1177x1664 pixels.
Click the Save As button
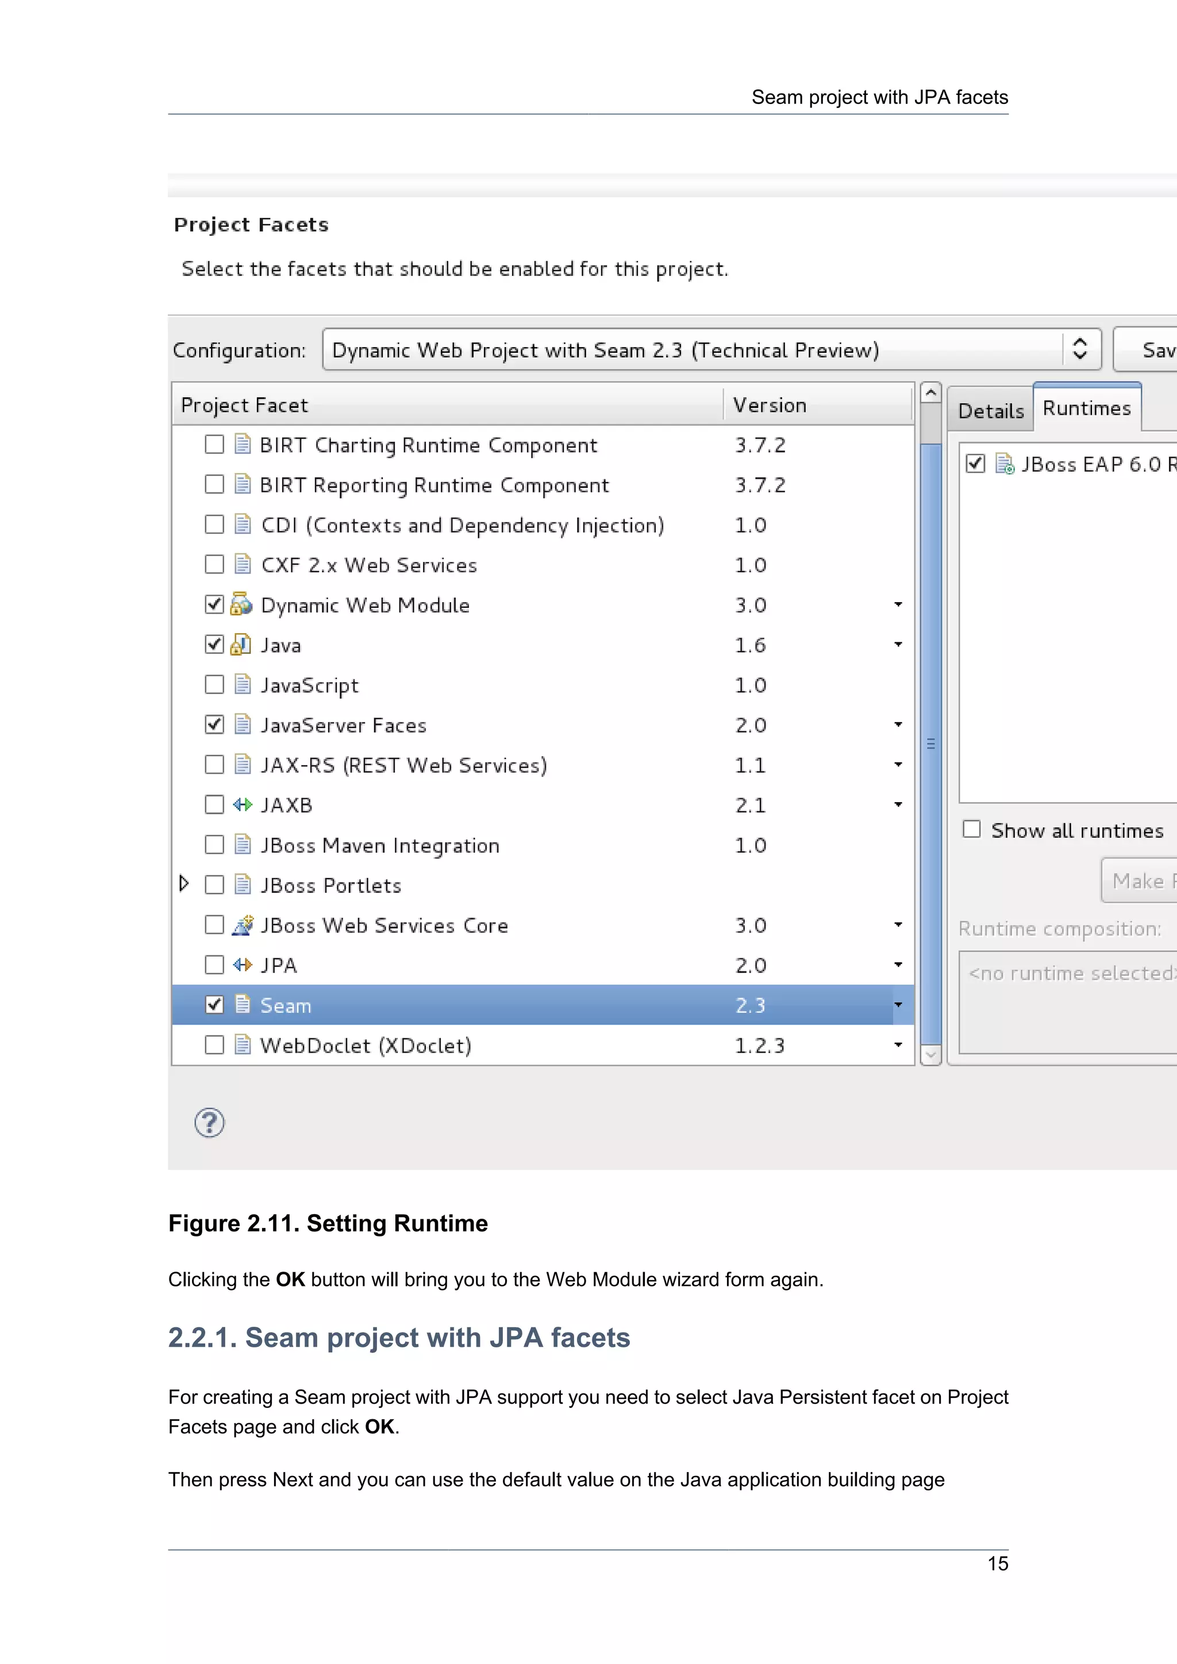tap(1146, 349)
